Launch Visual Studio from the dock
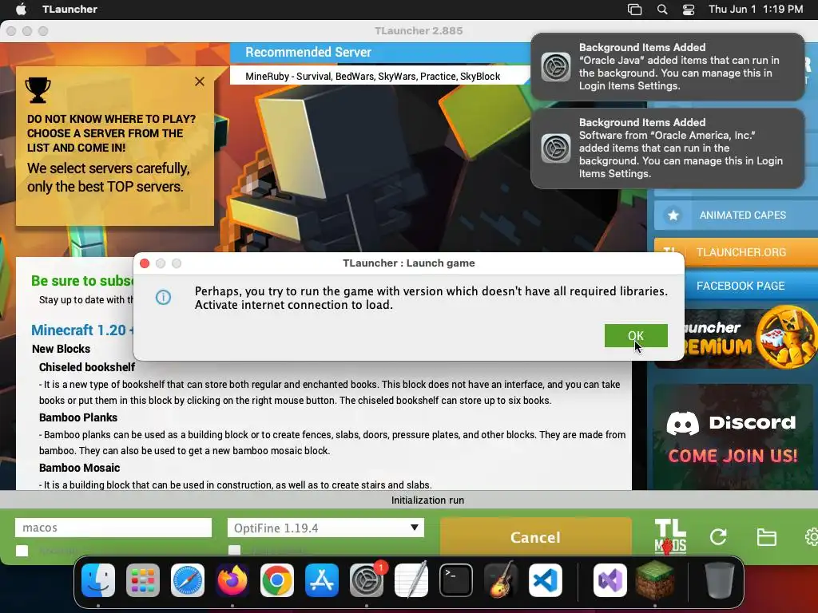The width and height of the screenshot is (818, 613). tap(610, 580)
